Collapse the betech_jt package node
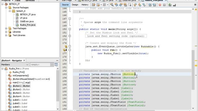This screenshot has height=111, width=198. click(x=10, y=11)
